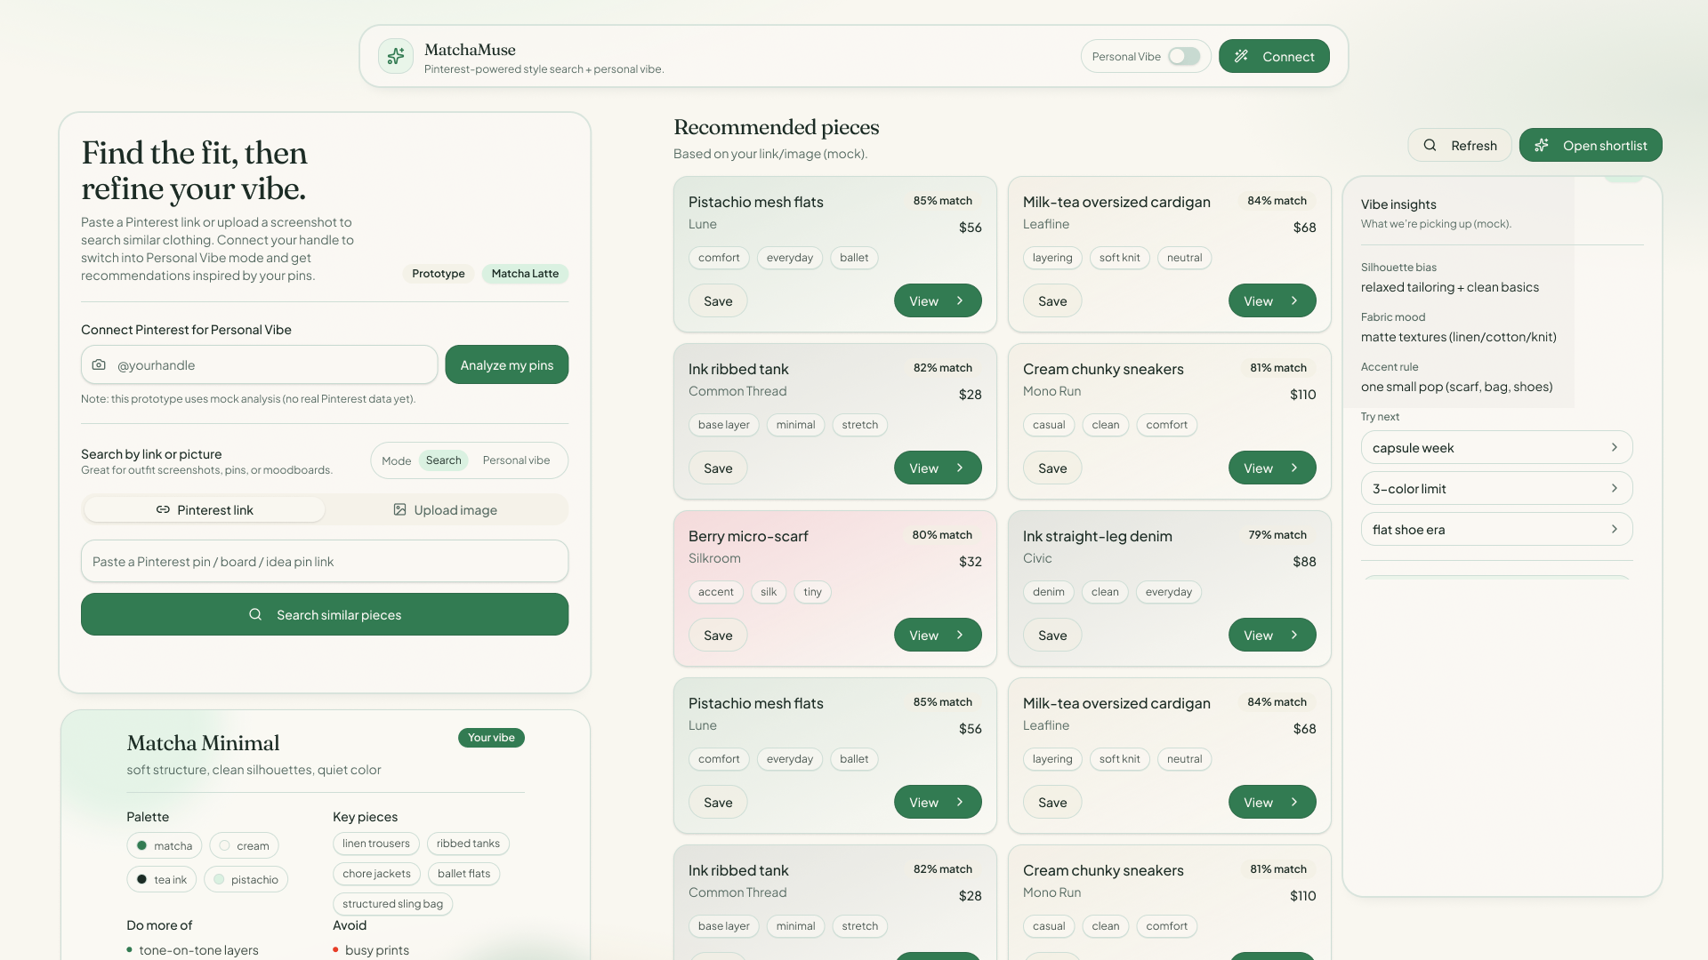Expand flat shoe era suggestion
The height and width of the screenshot is (960, 1708).
(x=1496, y=529)
